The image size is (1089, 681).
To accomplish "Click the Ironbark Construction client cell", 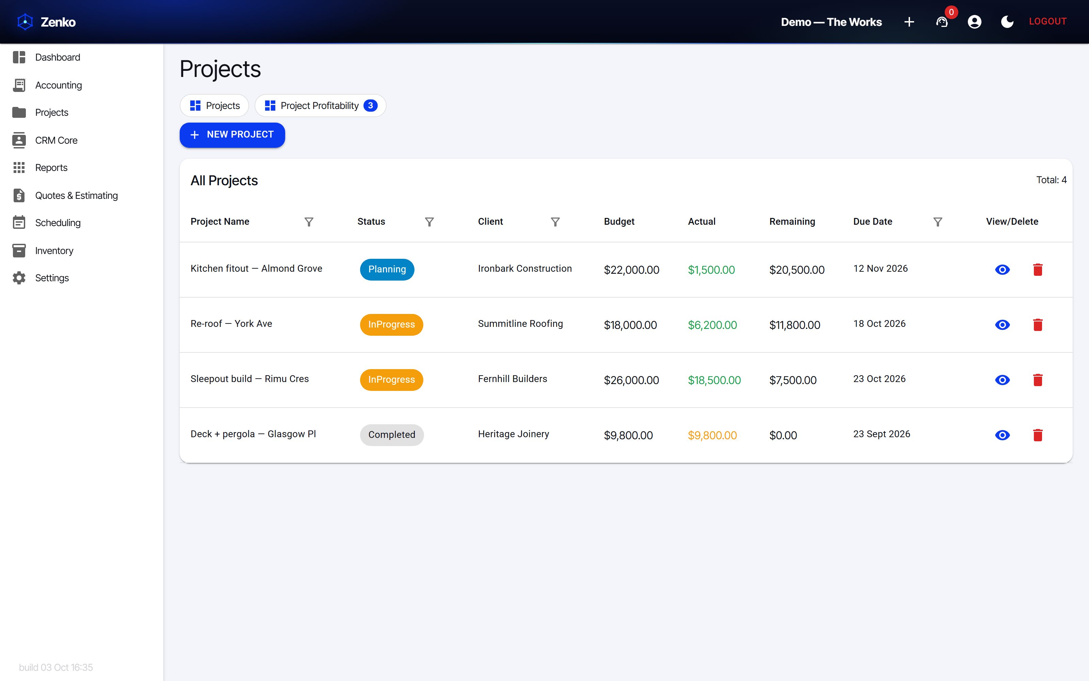I will (525, 268).
